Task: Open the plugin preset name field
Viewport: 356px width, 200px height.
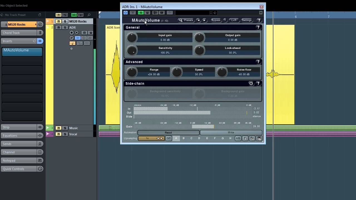Action: pos(192,13)
